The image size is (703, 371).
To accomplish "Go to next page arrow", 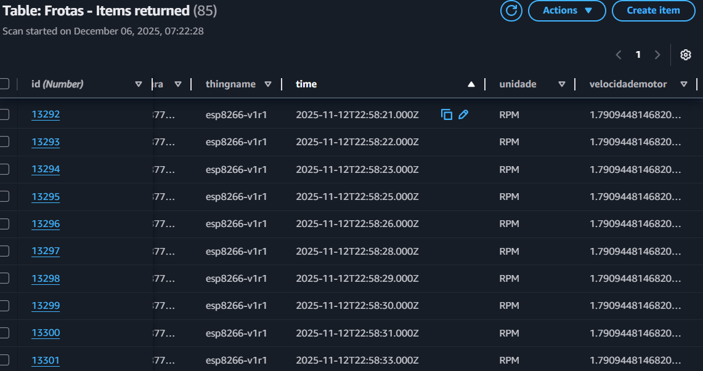I will point(657,55).
